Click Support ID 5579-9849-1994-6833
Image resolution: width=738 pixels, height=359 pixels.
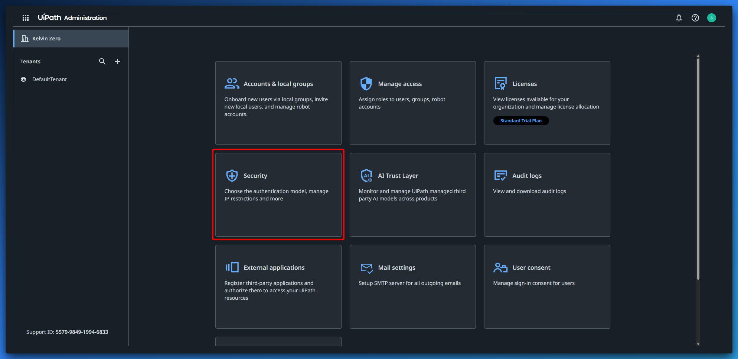pyautogui.click(x=67, y=332)
